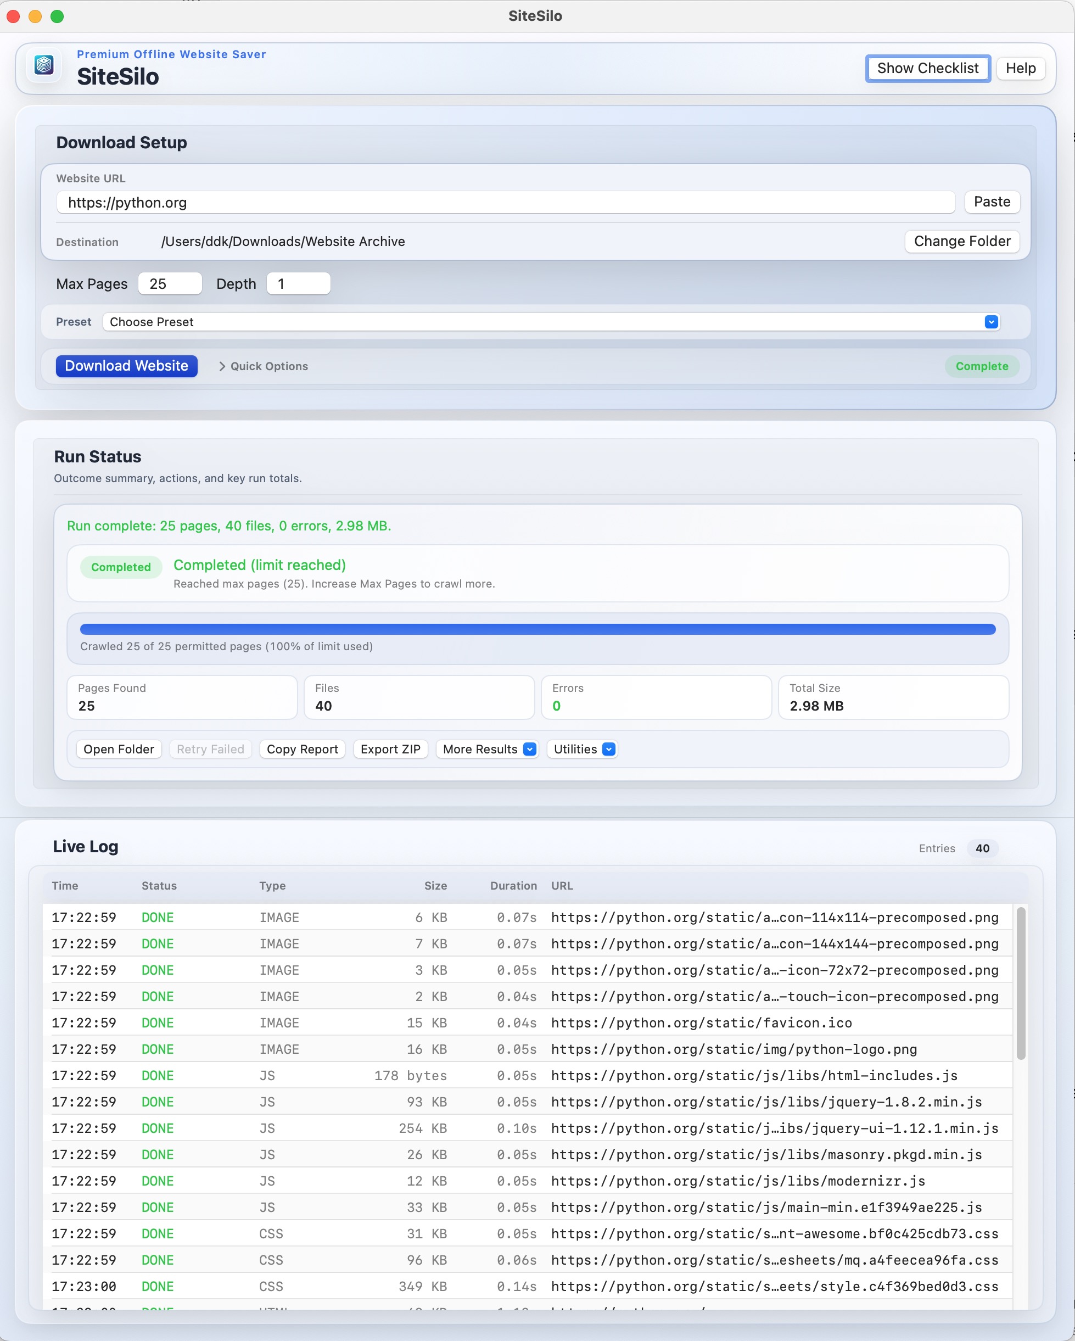Sort the log by the Size column header
Viewport: 1075px width, 1341px height.
(435, 886)
